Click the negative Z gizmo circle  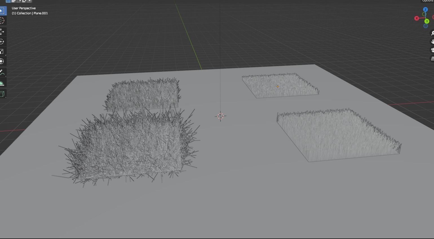coord(426,26)
